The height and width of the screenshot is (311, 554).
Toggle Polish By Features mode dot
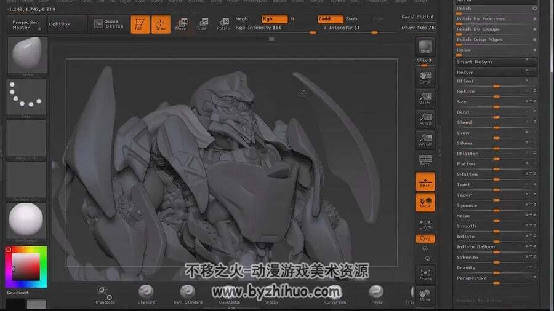pos(534,18)
